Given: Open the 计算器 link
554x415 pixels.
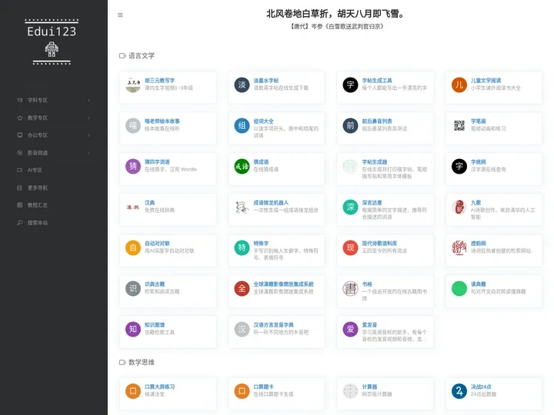Looking at the screenshot, I should 369,387.
